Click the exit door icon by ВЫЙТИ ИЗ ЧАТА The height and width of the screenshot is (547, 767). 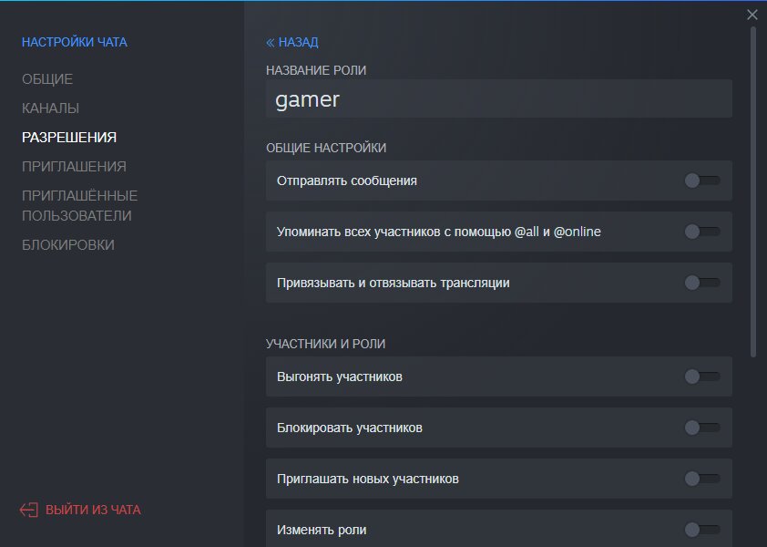pos(29,510)
